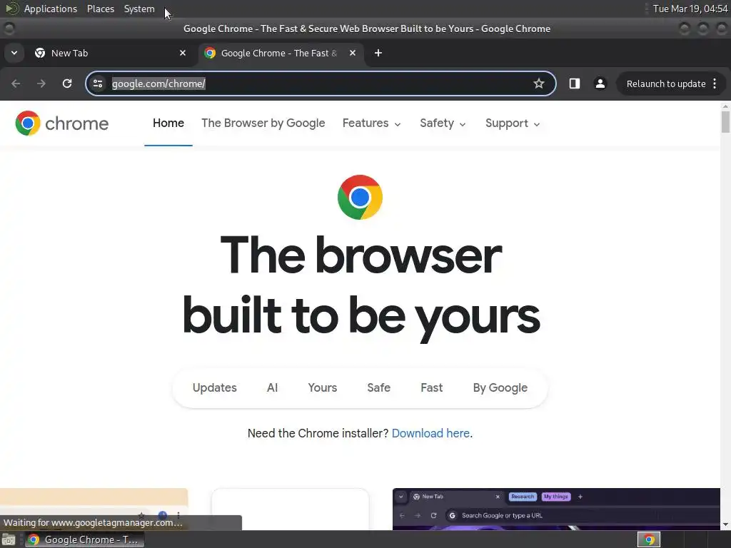
Task: Jump to the By Google section
Action: [x=500, y=387]
